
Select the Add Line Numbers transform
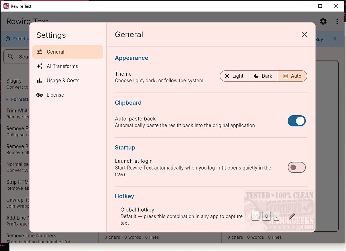18,220
